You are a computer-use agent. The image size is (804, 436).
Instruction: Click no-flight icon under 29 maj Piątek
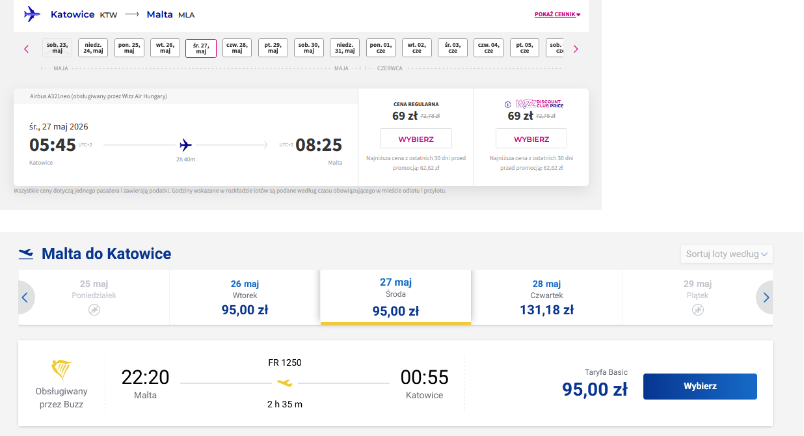[698, 310]
